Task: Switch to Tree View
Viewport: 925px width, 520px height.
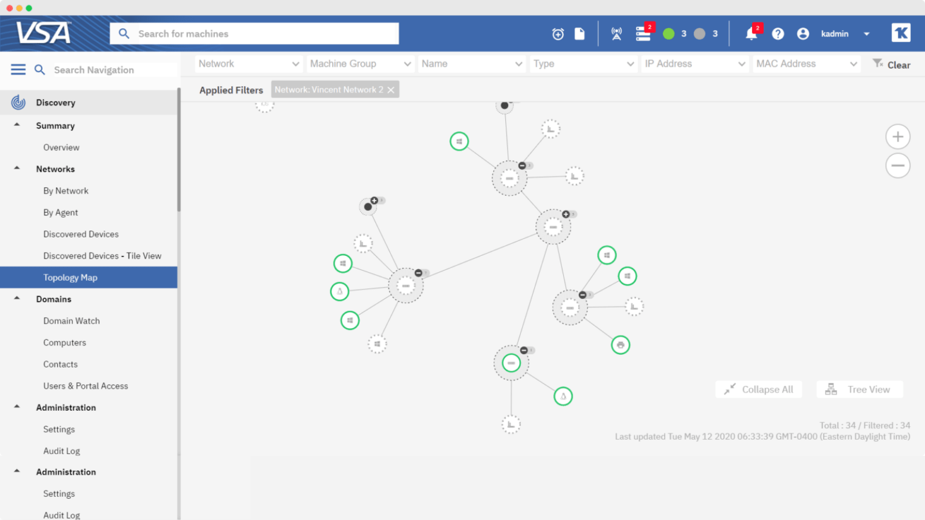Action: [860, 389]
